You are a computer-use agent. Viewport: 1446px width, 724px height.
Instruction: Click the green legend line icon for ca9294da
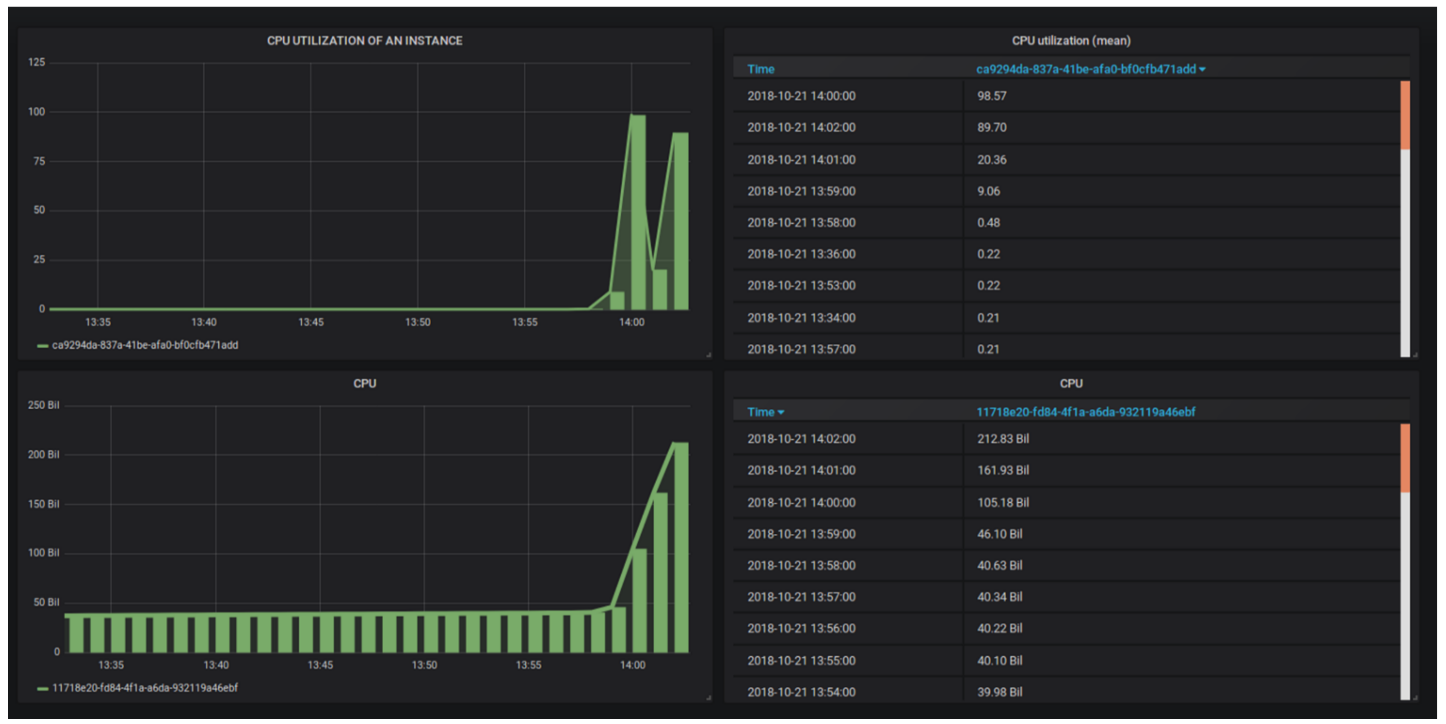(42, 346)
